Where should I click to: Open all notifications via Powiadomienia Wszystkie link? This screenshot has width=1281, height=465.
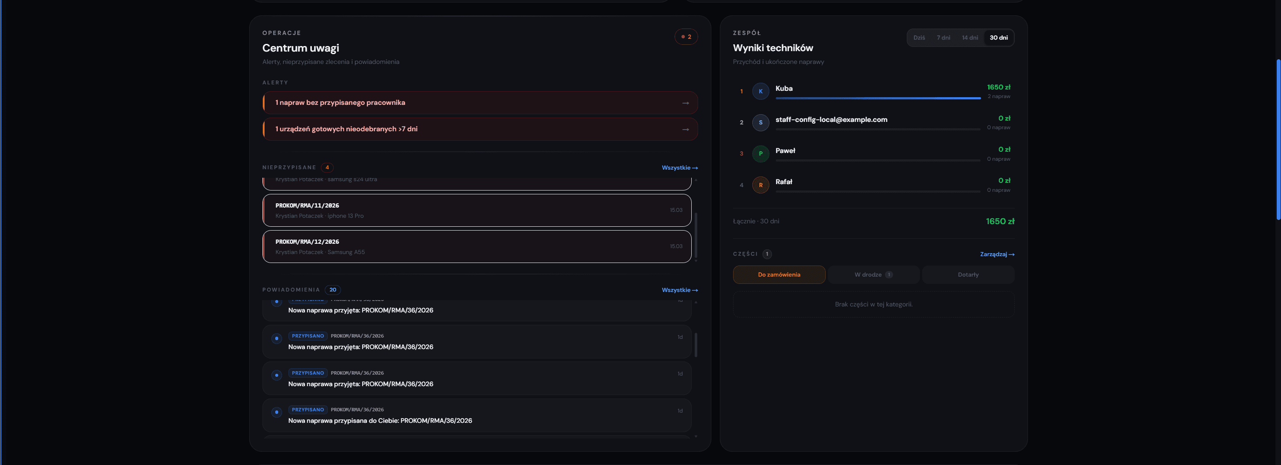point(679,290)
